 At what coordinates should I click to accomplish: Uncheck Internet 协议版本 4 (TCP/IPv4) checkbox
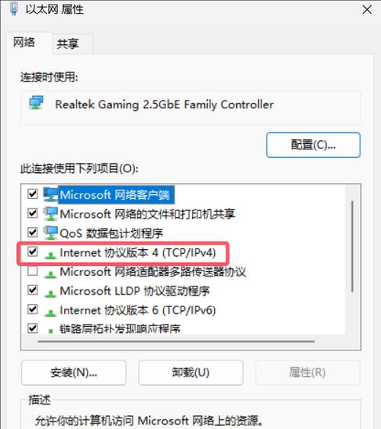click(x=33, y=251)
